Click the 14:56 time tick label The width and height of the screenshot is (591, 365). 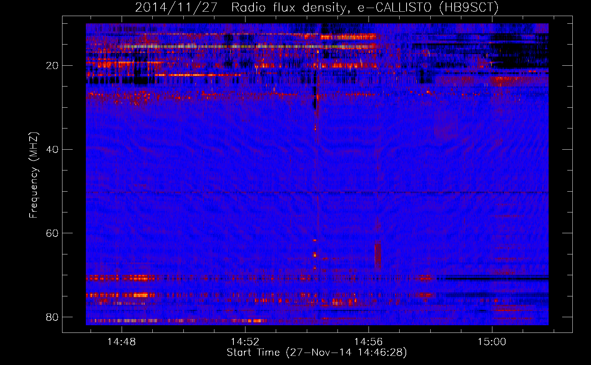pos(369,342)
